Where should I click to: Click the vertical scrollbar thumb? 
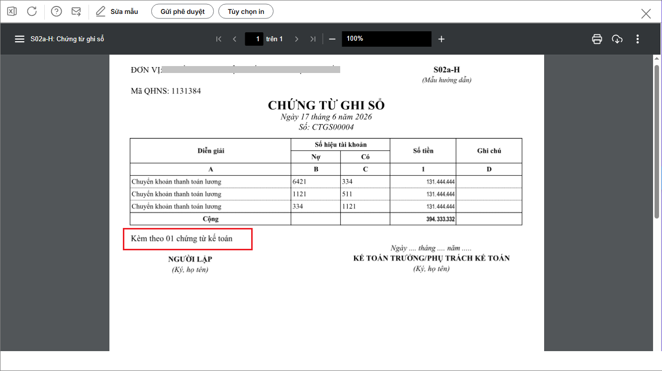point(657,141)
